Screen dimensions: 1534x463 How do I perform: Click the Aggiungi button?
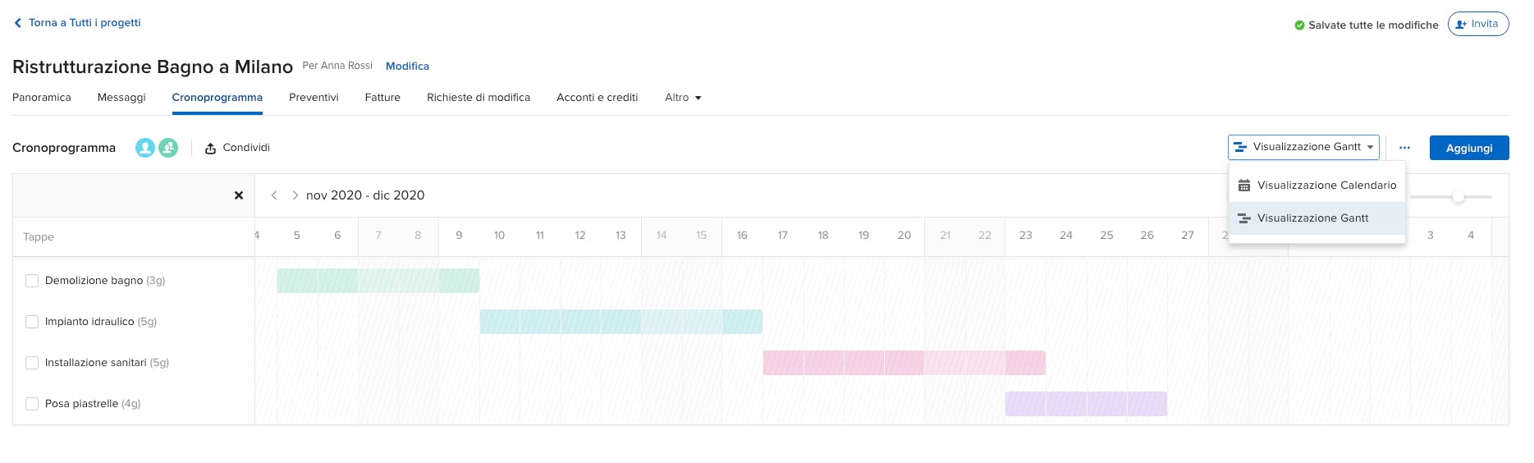click(1468, 148)
